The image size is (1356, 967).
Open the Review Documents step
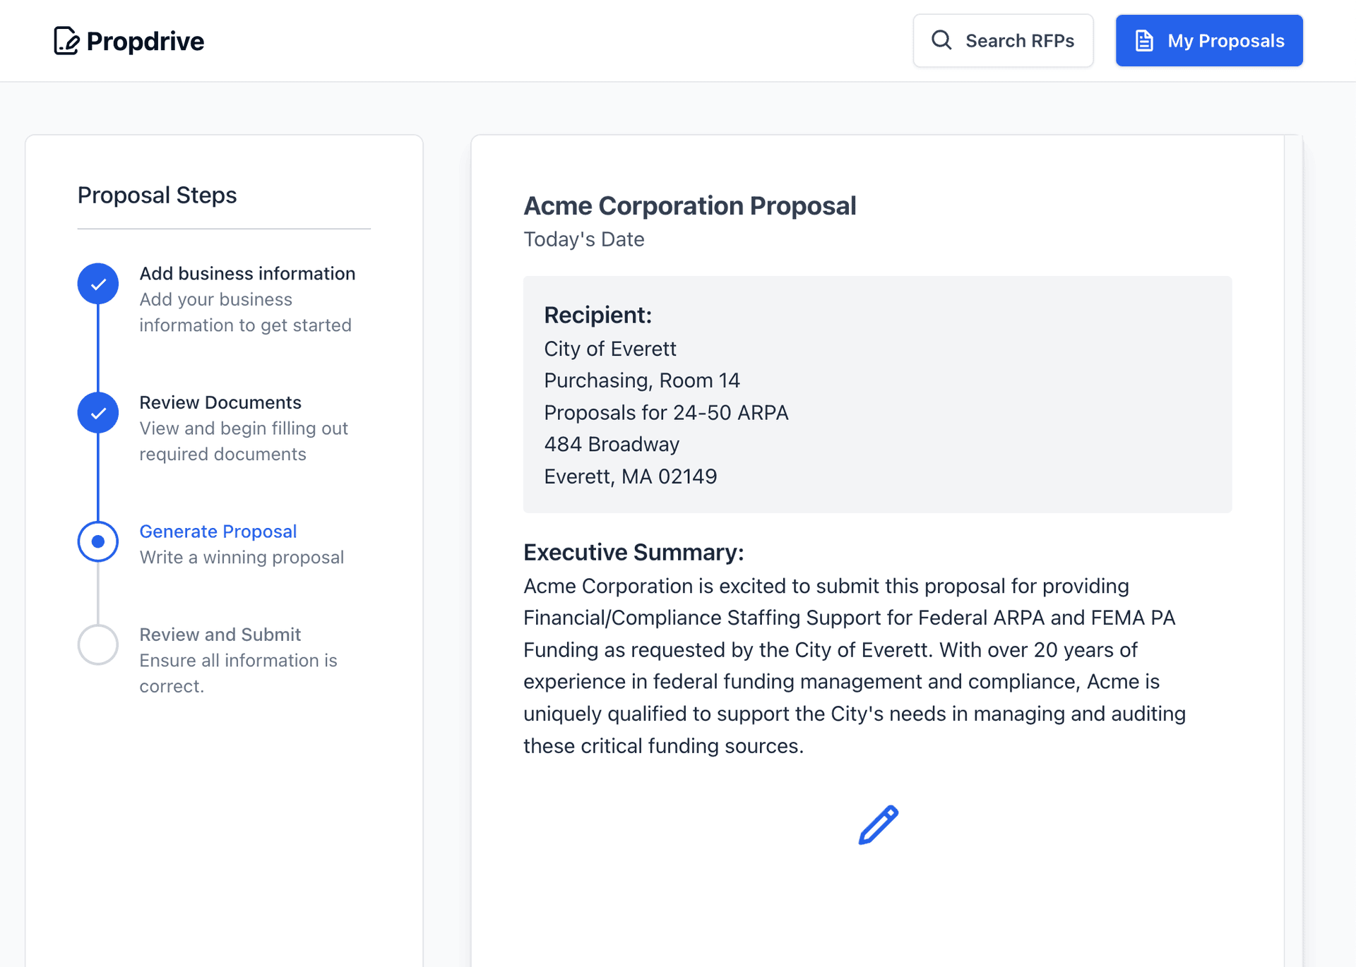pos(220,402)
